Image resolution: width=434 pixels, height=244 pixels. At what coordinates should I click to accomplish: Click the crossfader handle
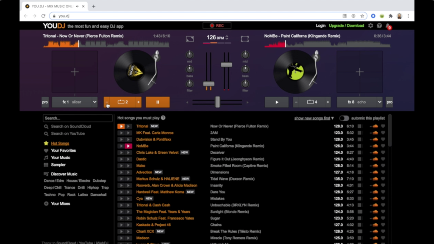[x=217, y=102]
